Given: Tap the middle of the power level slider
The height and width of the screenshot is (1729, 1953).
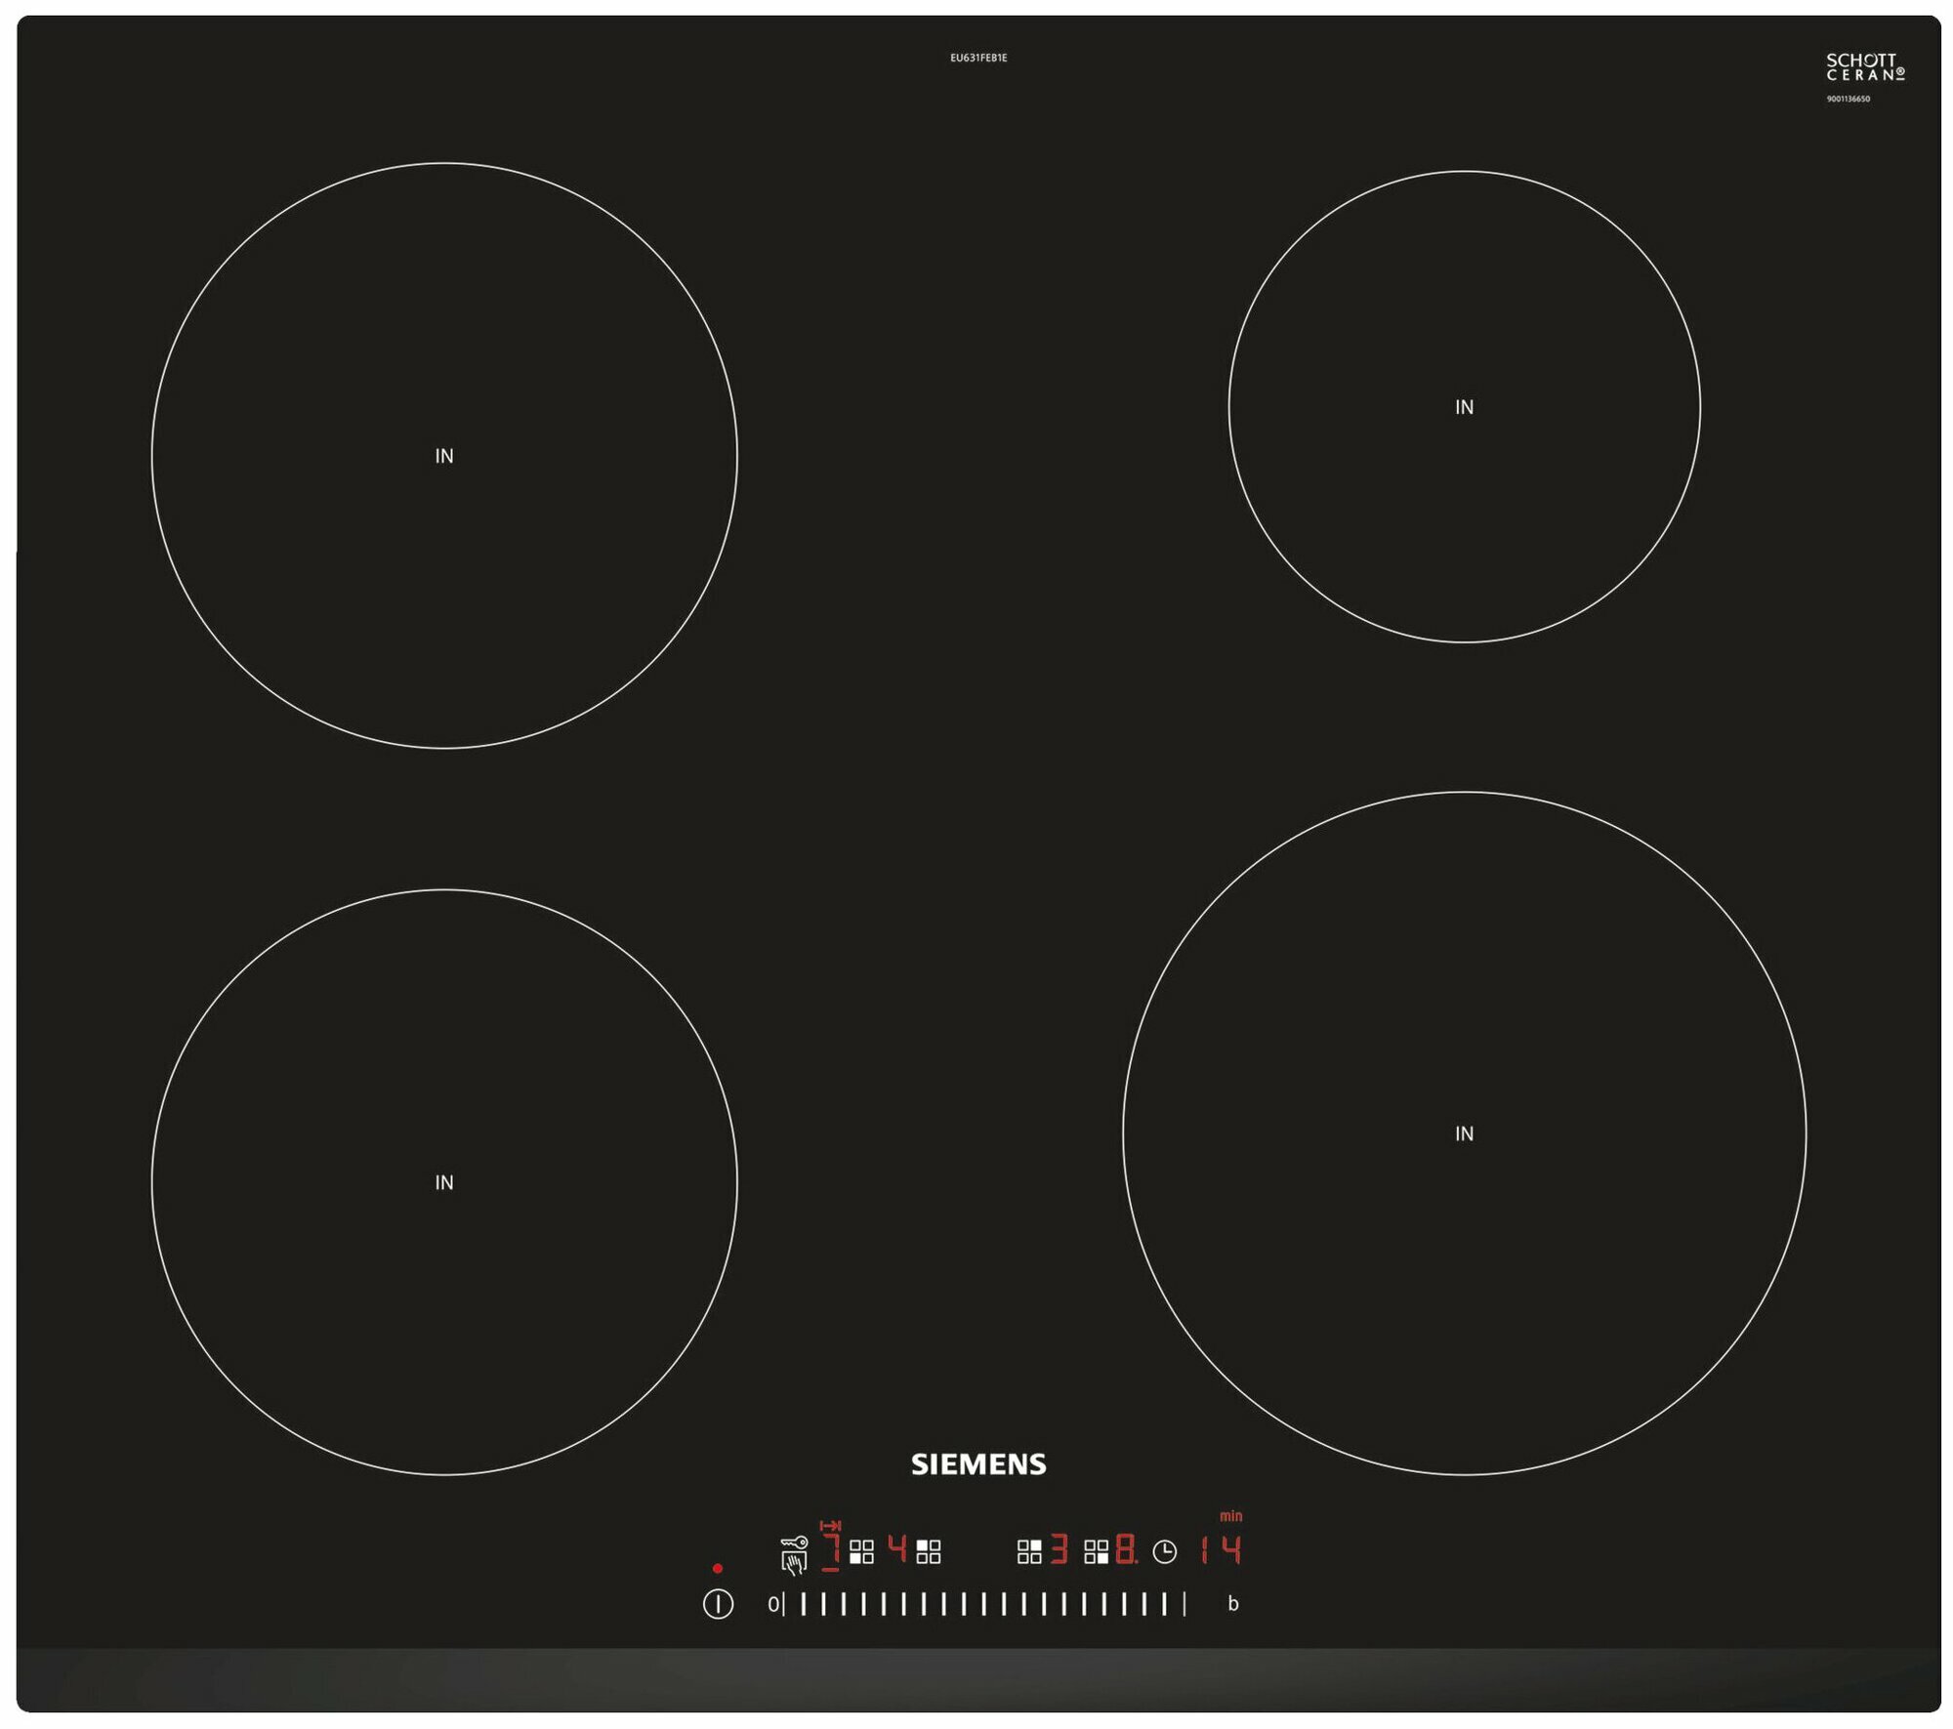Looking at the screenshot, I should click(x=983, y=1604).
